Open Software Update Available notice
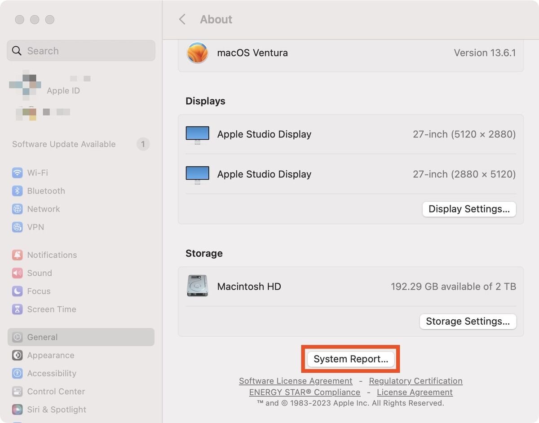 click(64, 144)
